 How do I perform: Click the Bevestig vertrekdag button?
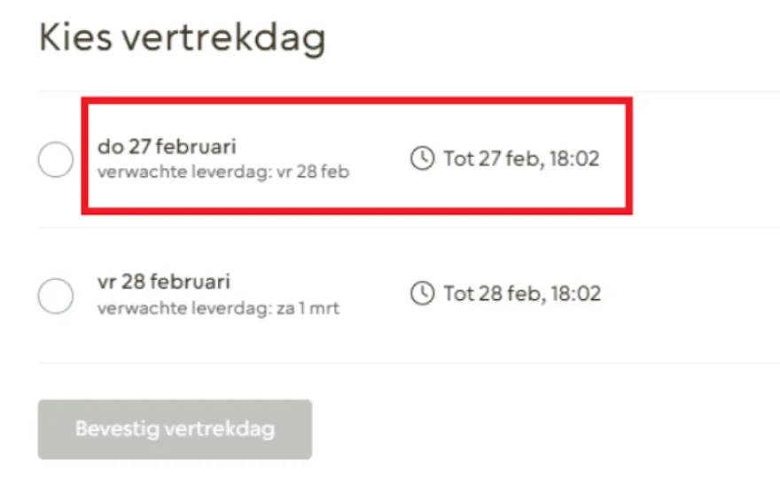(x=175, y=429)
